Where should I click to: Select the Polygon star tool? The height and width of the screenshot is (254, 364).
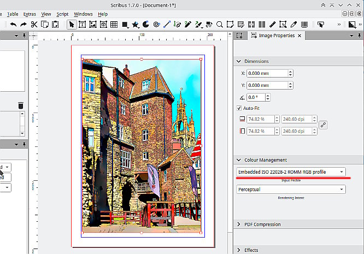coord(135,25)
